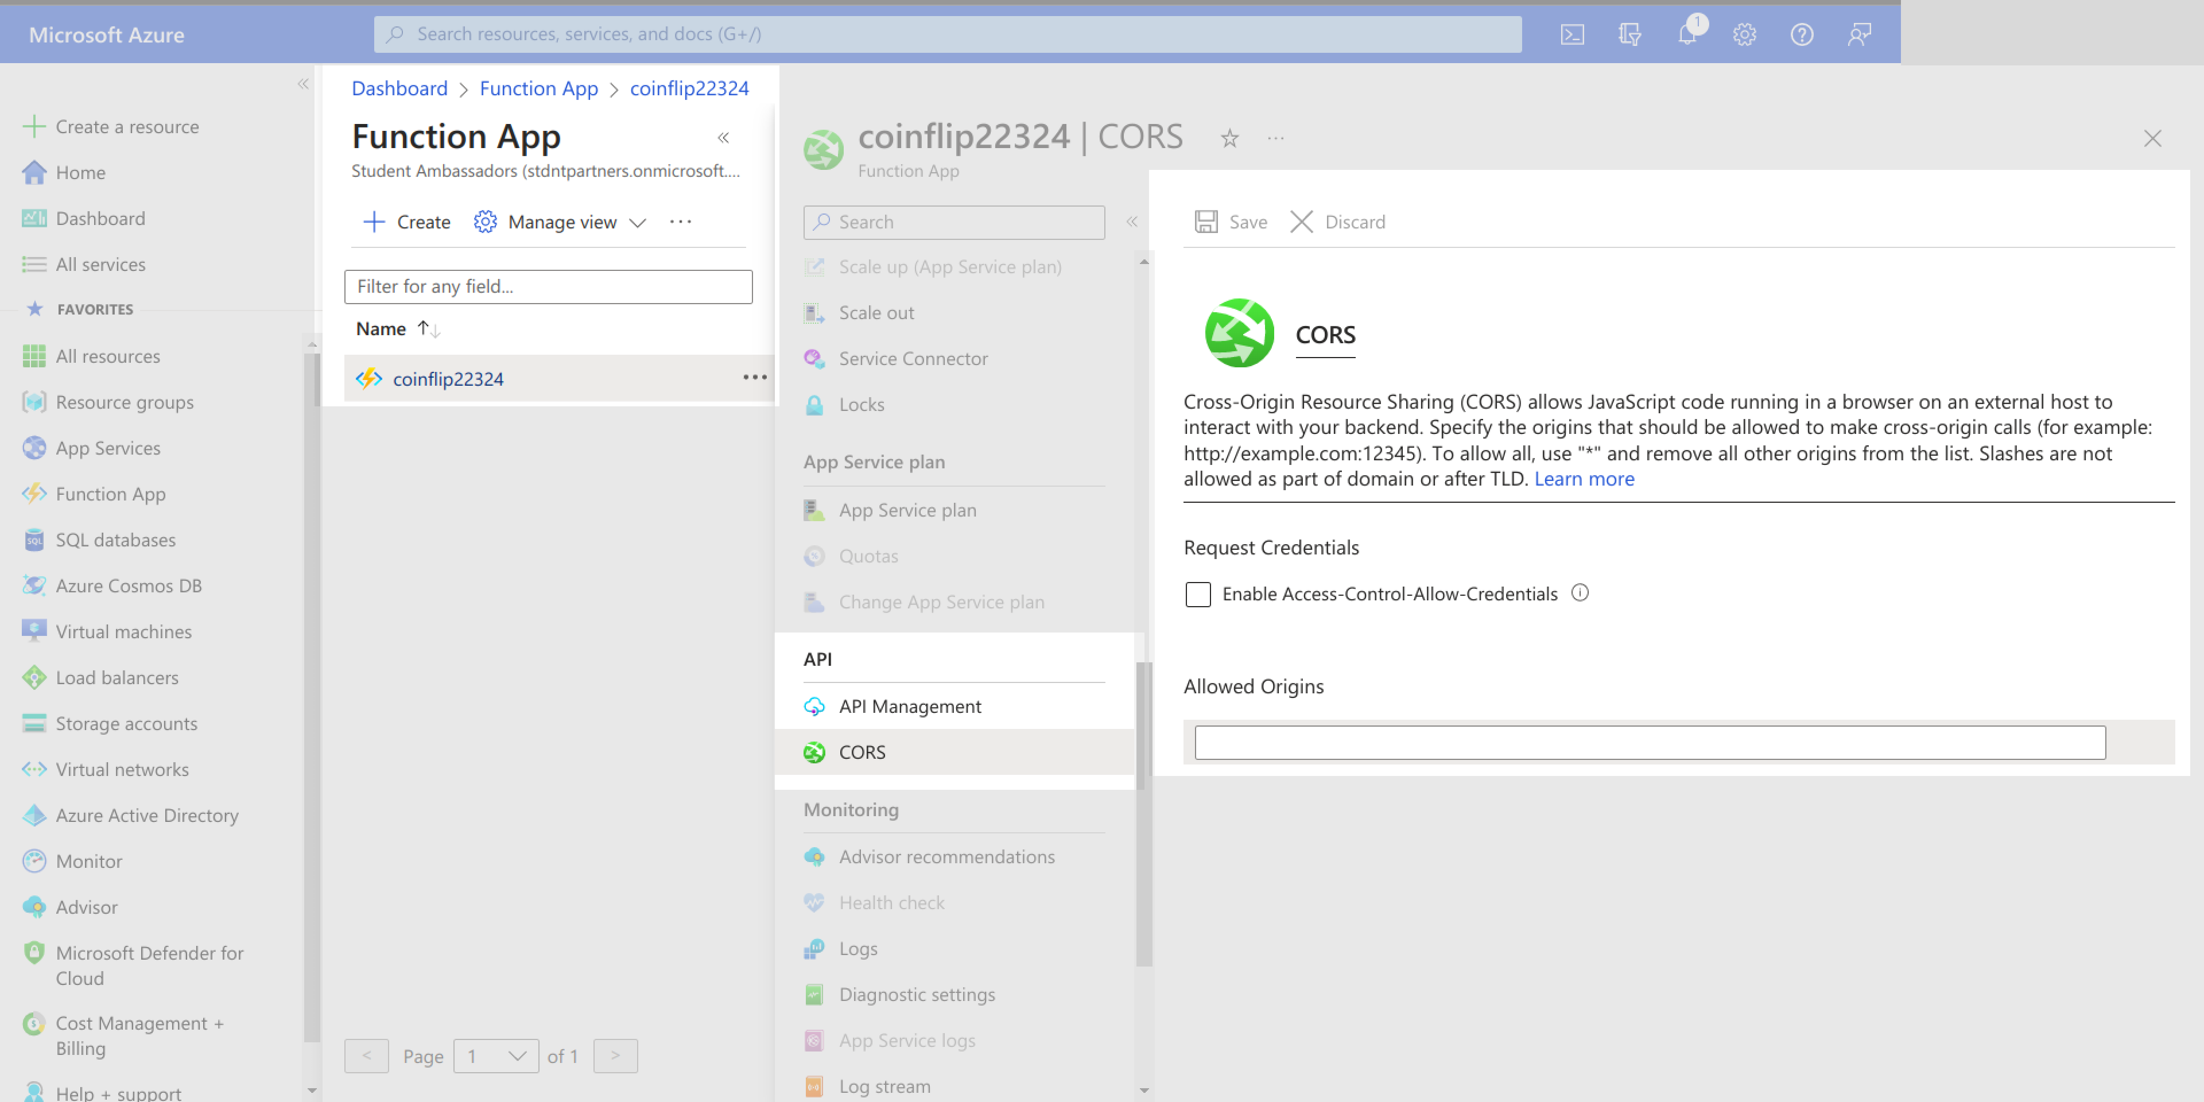Open coinflip22324 row more options ellipsis
The image size is (2204, 1102).
[755, 377]
